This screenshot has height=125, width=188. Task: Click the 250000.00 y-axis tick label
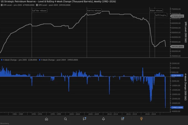coord(176,56)
